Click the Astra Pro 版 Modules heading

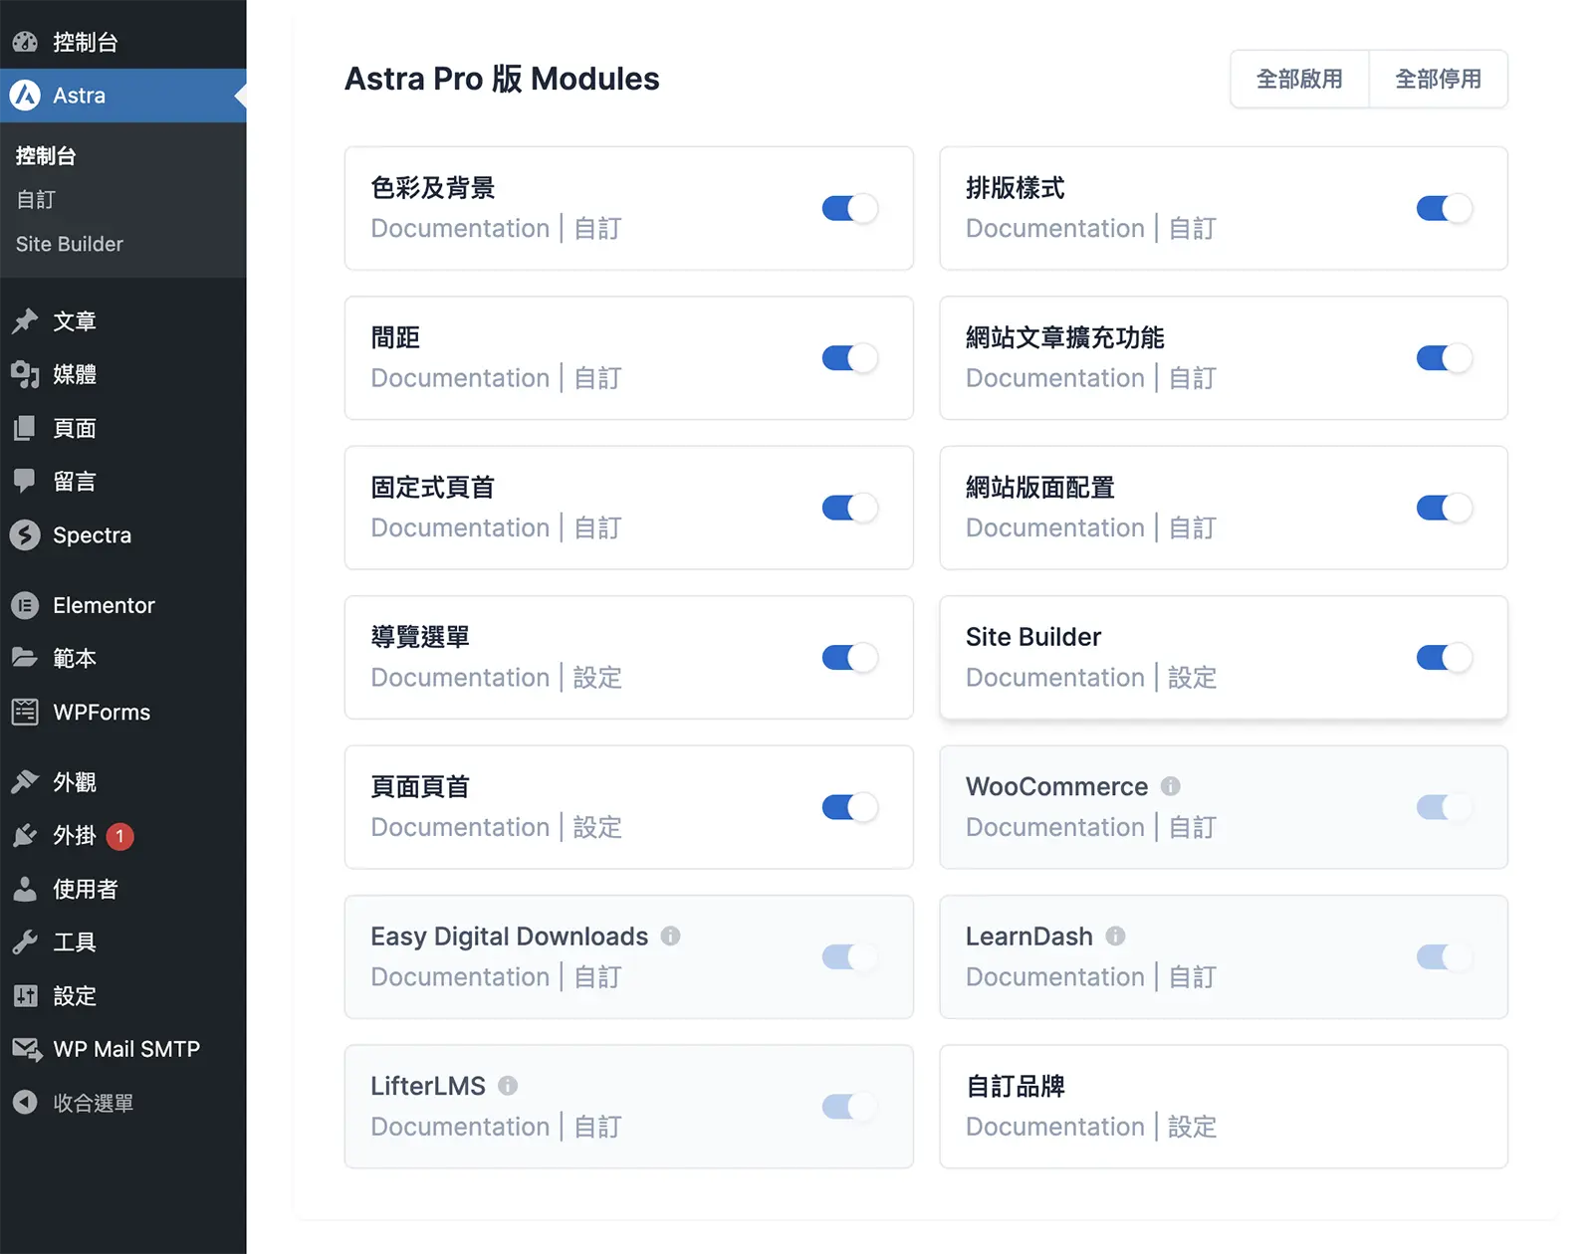tap(502, 79)
